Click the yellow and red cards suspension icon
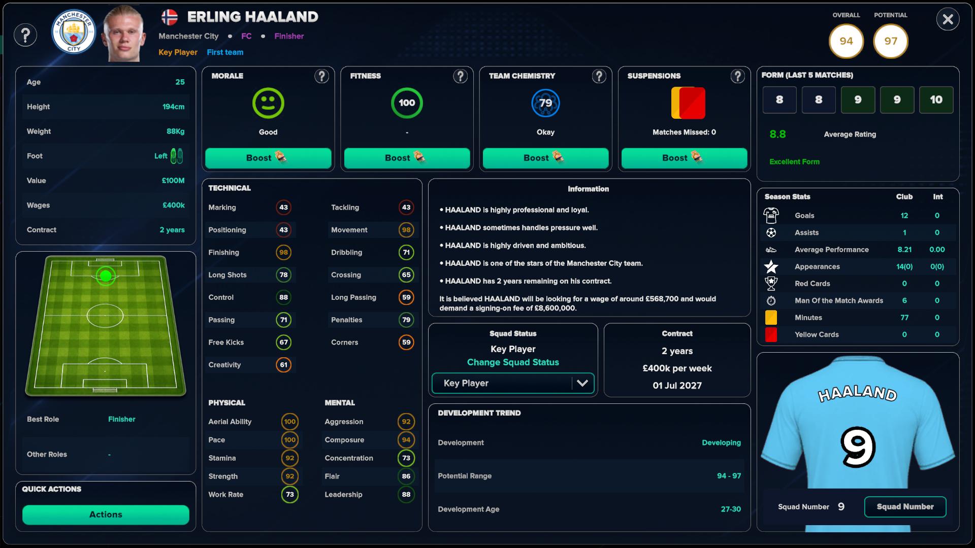The height and width of the screenshot is (548, 975). [x=689, y=103]
